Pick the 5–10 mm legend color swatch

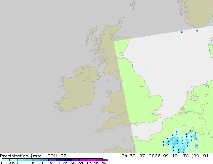tap(37, 160)
